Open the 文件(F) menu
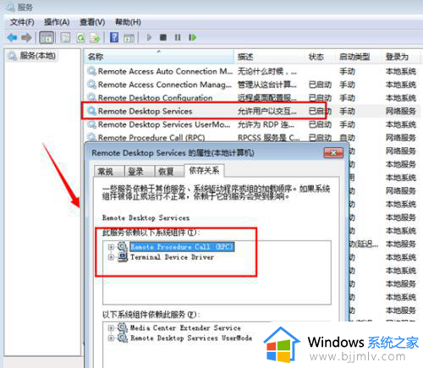Screen dimensions: 423x368 tap(22, 22)
